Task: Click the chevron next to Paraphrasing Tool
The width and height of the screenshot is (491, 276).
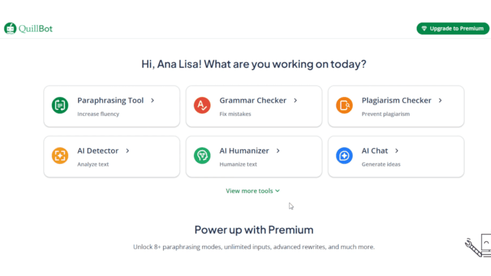Action: point(152,101)
